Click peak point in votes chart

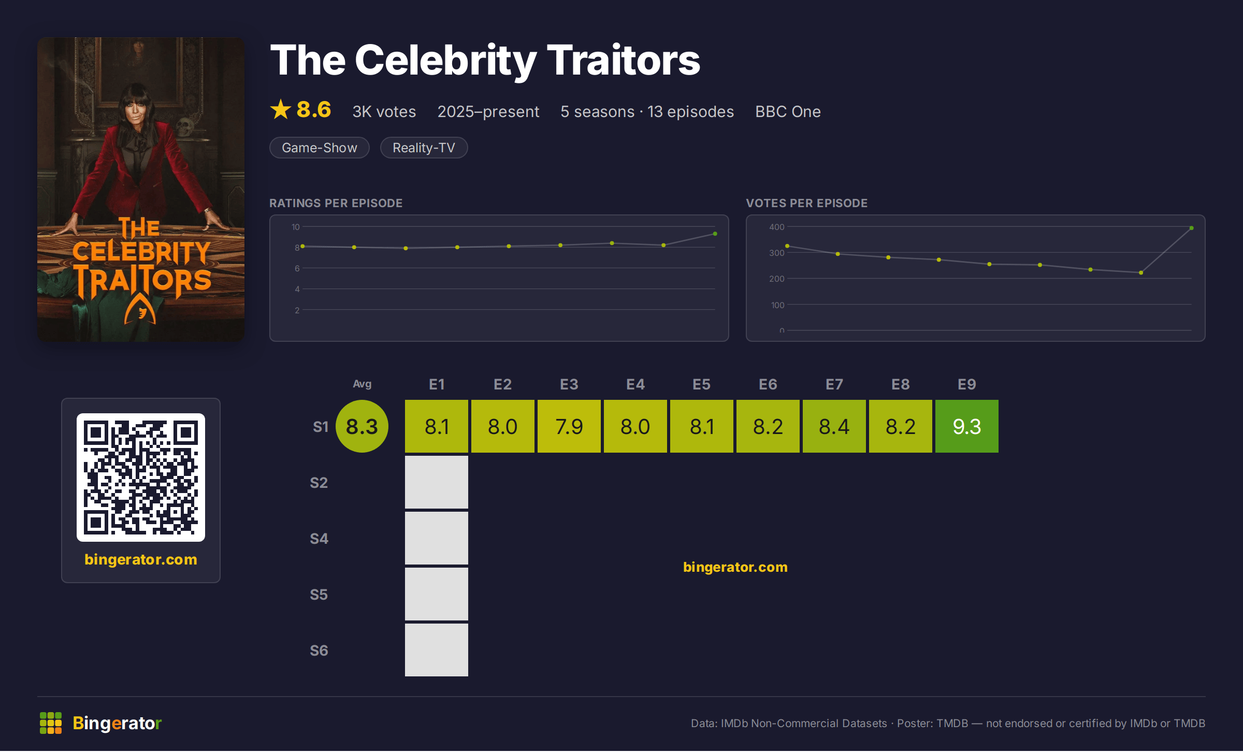(x=1192, y=228)
